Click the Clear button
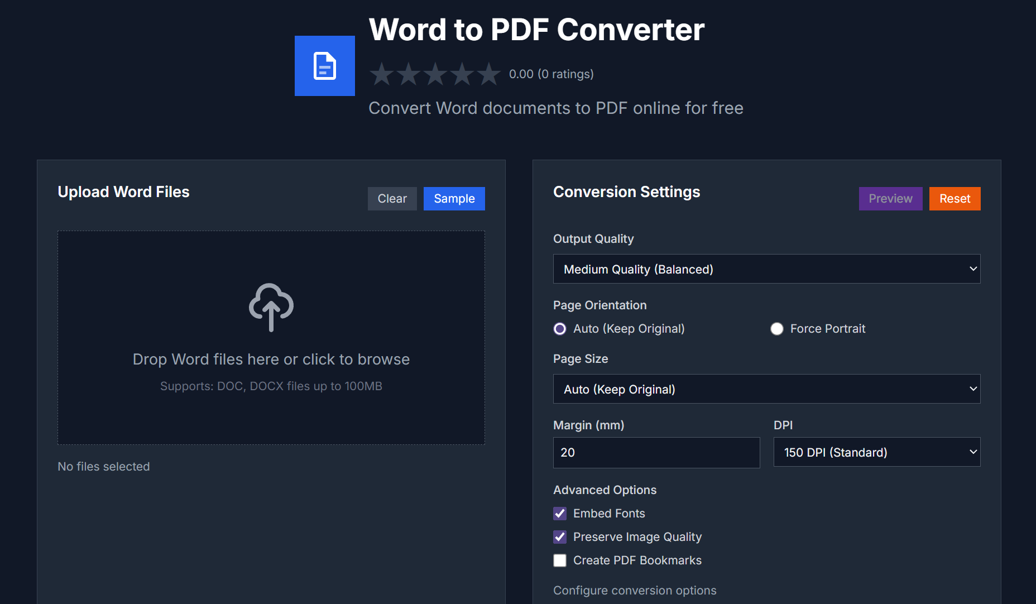This screenshot has width=1036, height=604. (392, 199)
